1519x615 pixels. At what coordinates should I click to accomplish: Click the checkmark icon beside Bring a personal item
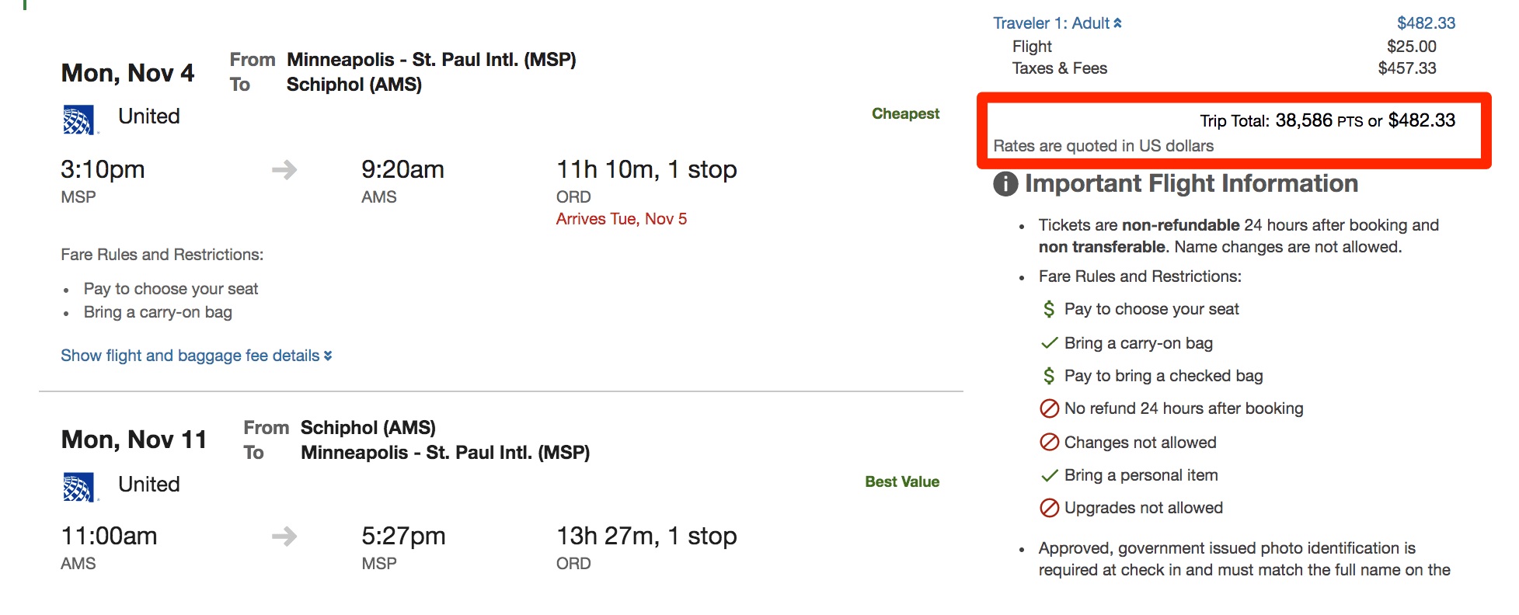pyautogui.click(x=1050, y=474)
